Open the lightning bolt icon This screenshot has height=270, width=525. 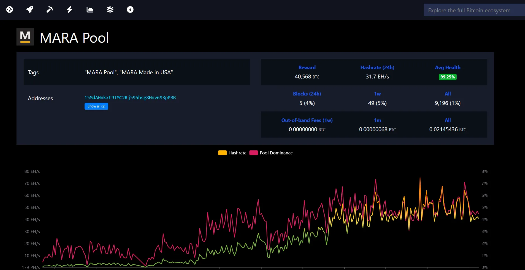point(69,10)
